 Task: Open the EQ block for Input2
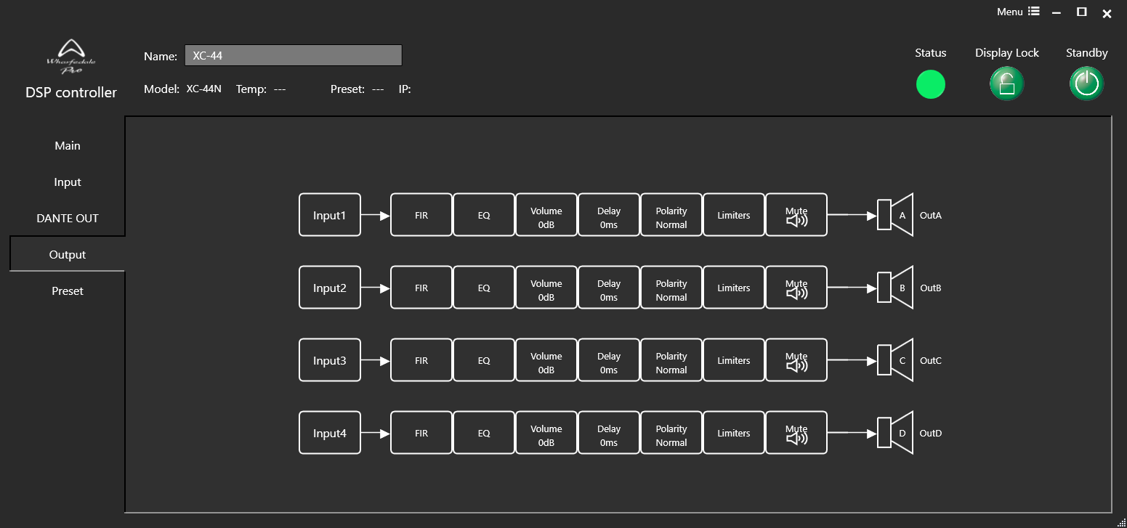point(484,288)
